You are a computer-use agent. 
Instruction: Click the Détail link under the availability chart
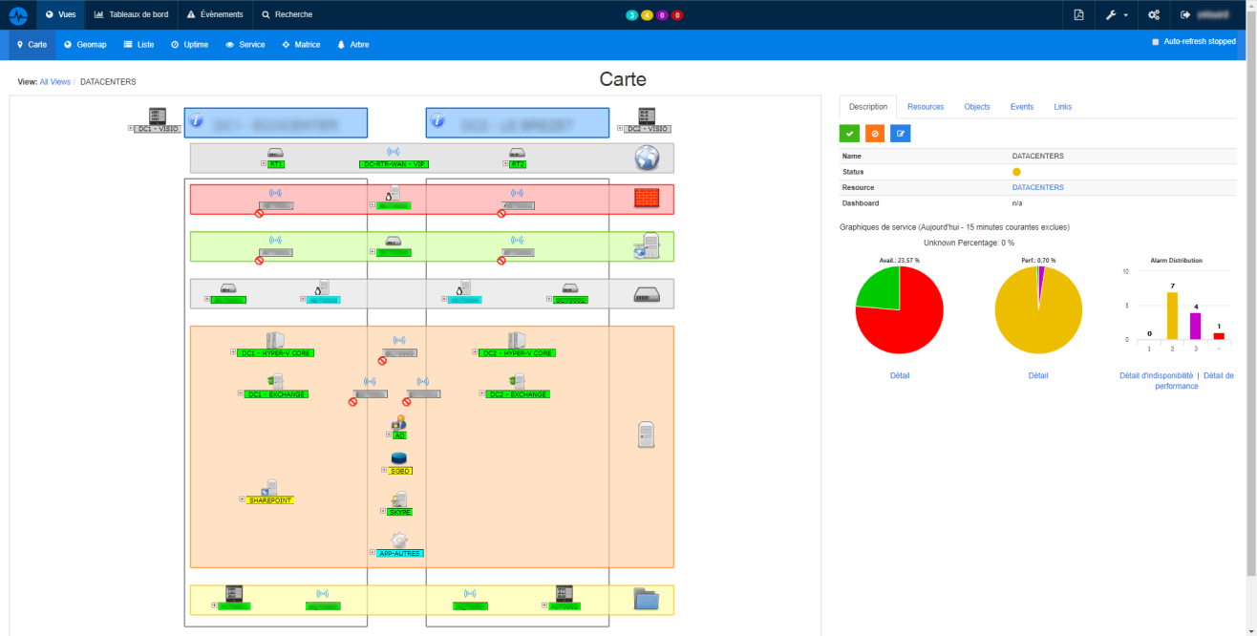click(899, 375)
